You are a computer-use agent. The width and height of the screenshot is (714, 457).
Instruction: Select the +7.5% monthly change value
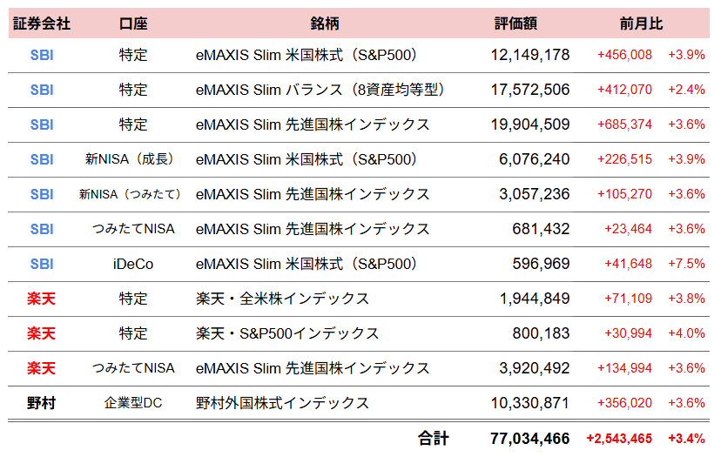tap(686, 264)
